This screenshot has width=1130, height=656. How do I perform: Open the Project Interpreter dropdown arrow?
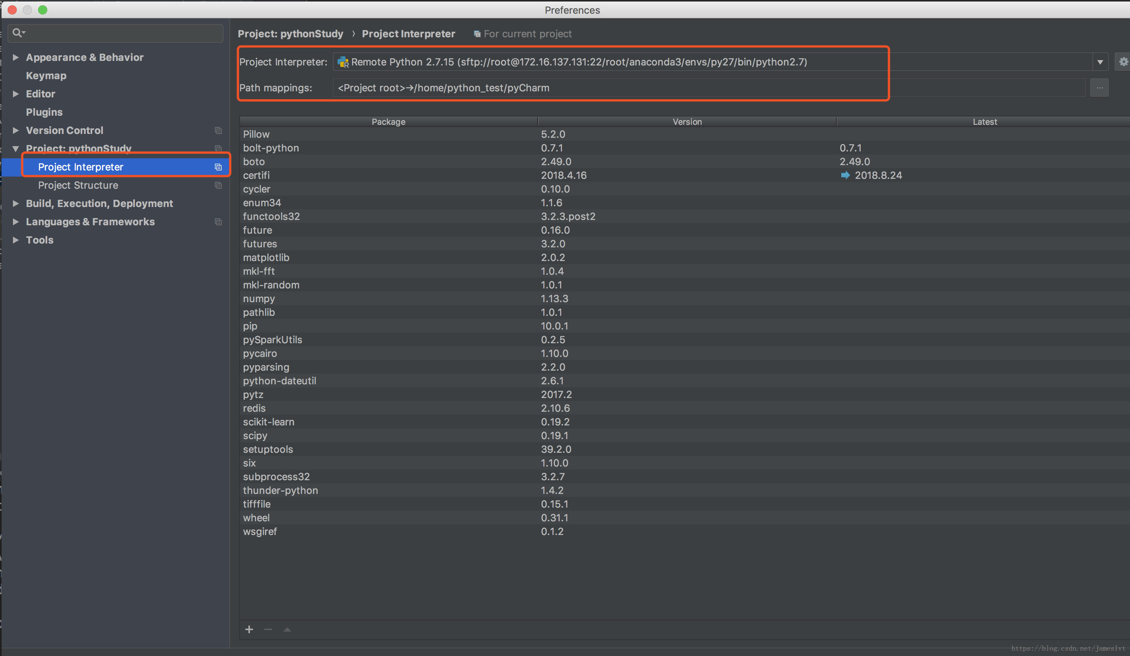tap(1100, 62)
